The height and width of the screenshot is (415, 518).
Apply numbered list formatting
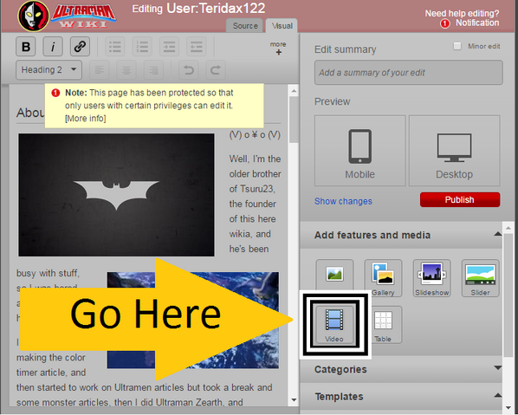[142, 47]
